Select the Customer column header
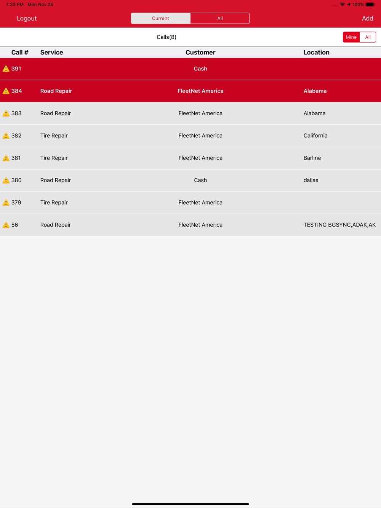Image resolution: width=381 pixels, height=508 pixels. 200,53
